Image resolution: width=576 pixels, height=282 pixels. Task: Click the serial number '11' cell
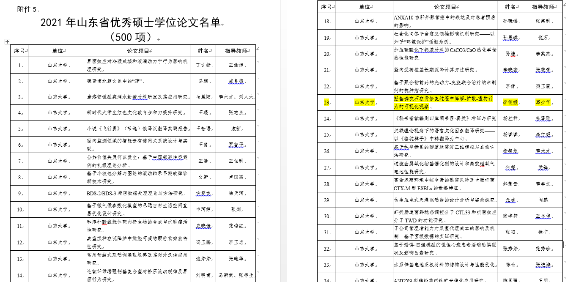[x=19, y=226]
